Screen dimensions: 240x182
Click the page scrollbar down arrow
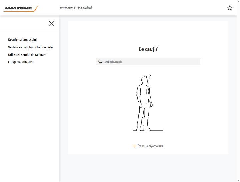pos(238,180)
